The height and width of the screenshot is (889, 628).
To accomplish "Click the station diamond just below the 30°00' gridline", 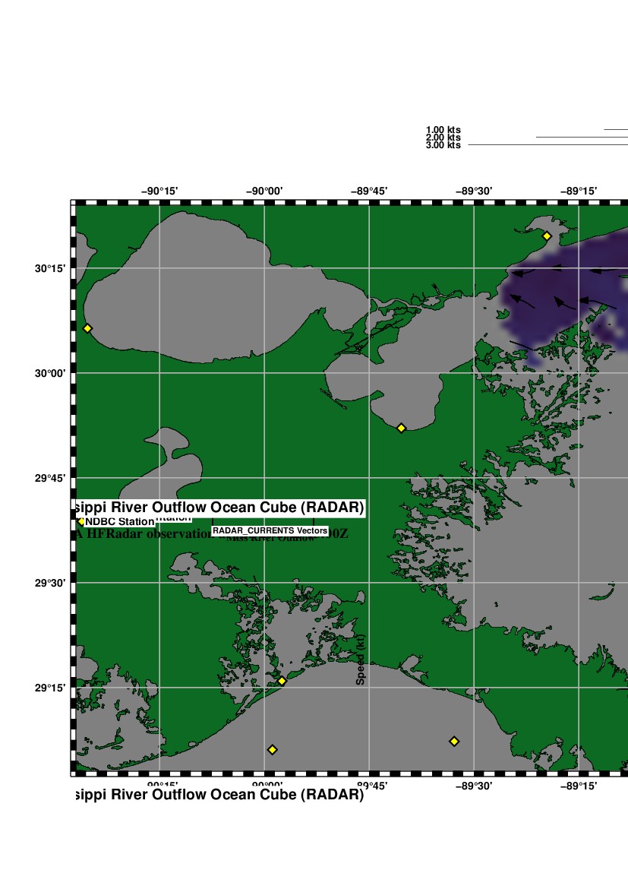I will (402, 429).
